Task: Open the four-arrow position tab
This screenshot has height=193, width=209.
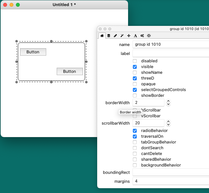Action: click(x=129, y=36)
